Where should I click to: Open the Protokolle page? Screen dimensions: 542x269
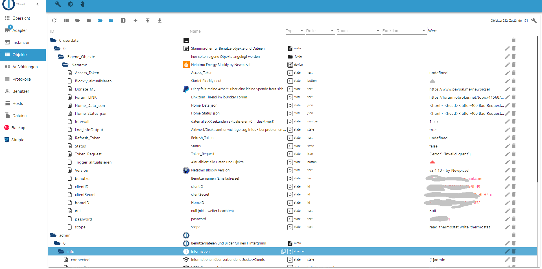(x=23, y=79)
